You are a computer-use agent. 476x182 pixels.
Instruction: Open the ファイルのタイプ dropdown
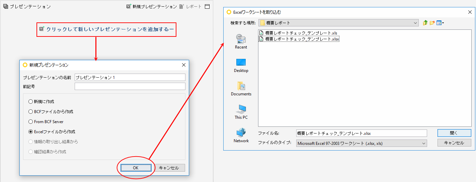(x=362, y=143)
